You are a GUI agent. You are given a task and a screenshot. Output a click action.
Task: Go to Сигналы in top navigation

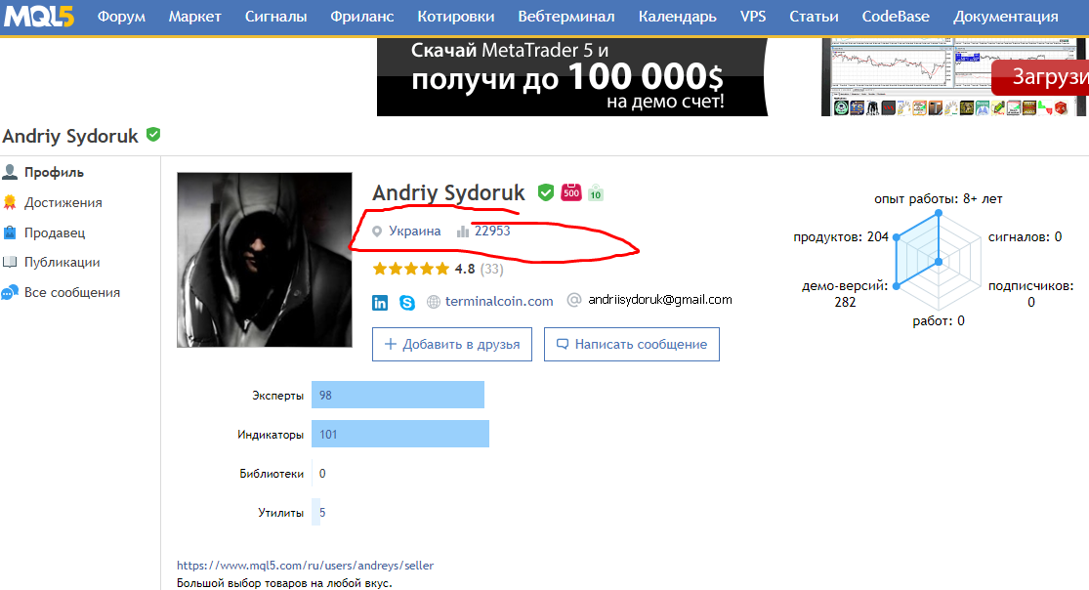click(x=275, y=16)
